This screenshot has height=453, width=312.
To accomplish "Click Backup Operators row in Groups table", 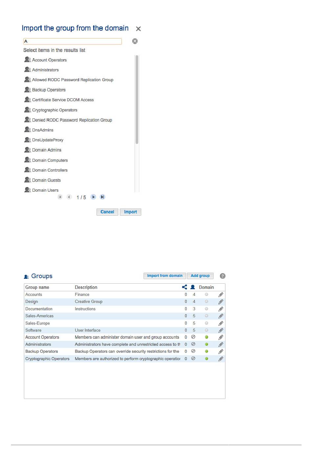I will pos(124,352).
